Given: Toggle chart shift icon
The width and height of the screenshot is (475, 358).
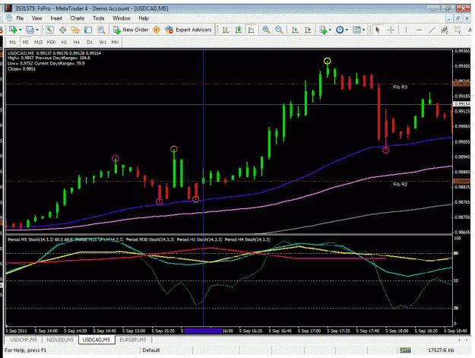Looking at the screenshot, I should [x=308, y=30].
